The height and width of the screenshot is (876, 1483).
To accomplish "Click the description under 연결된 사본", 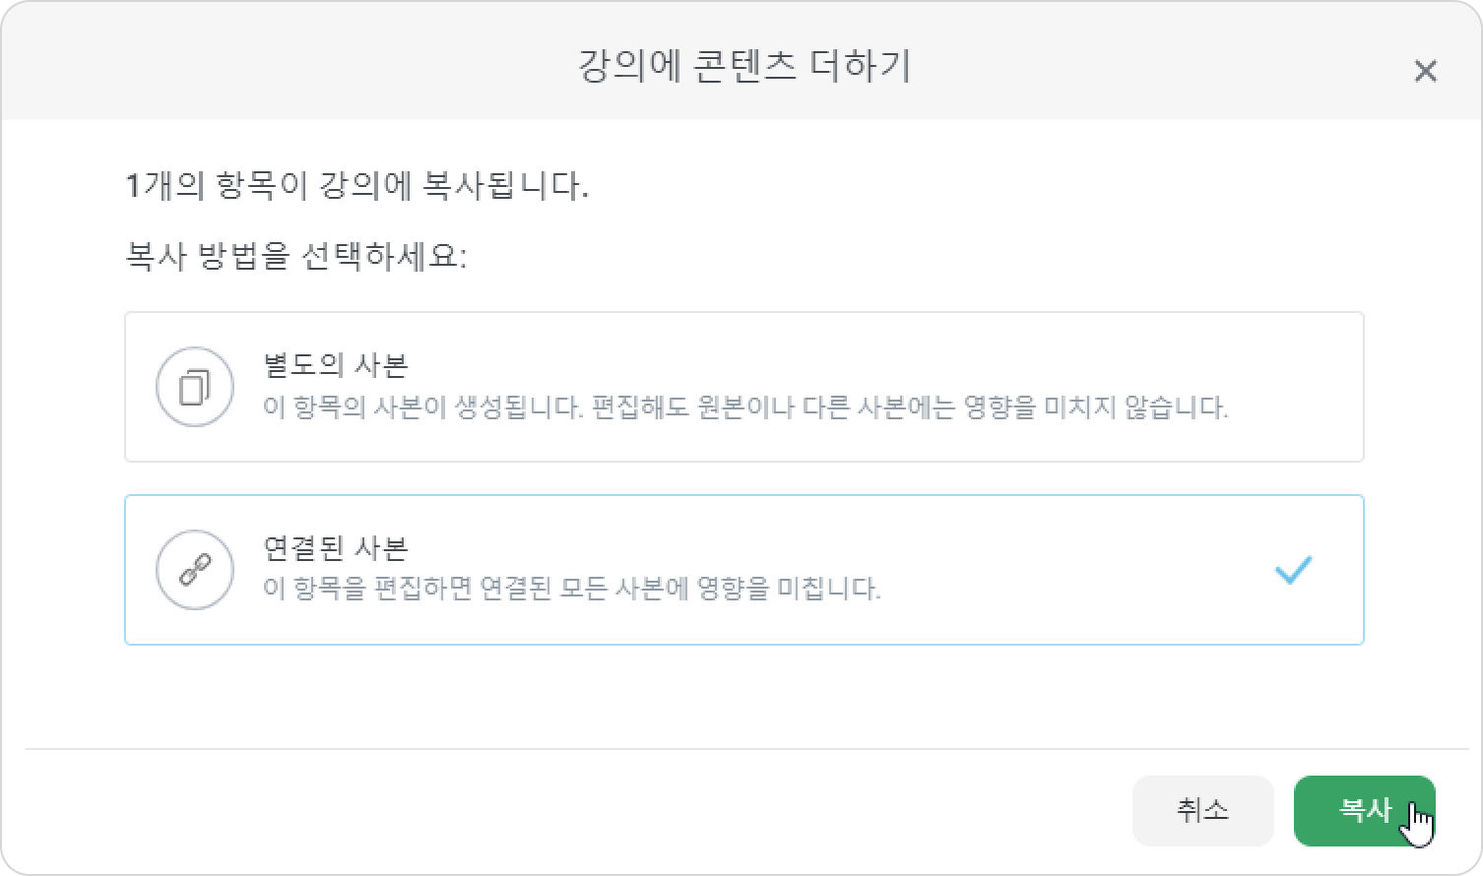I will click(x=571, y=589).
